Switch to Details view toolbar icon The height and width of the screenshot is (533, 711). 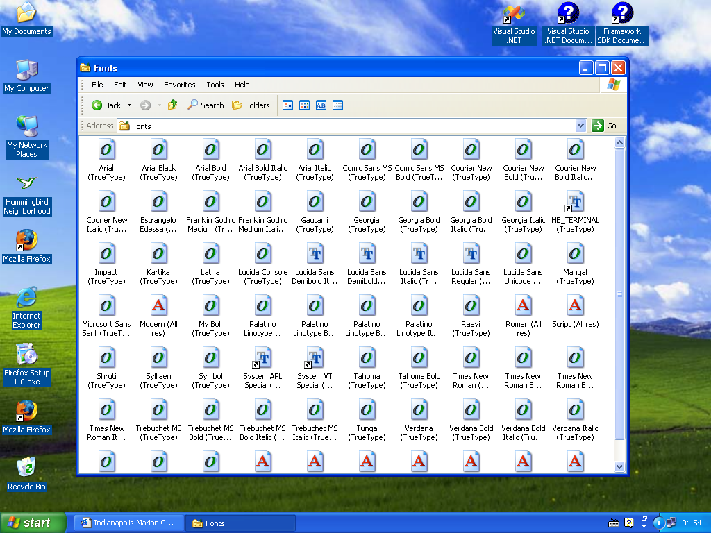(338, 105)
